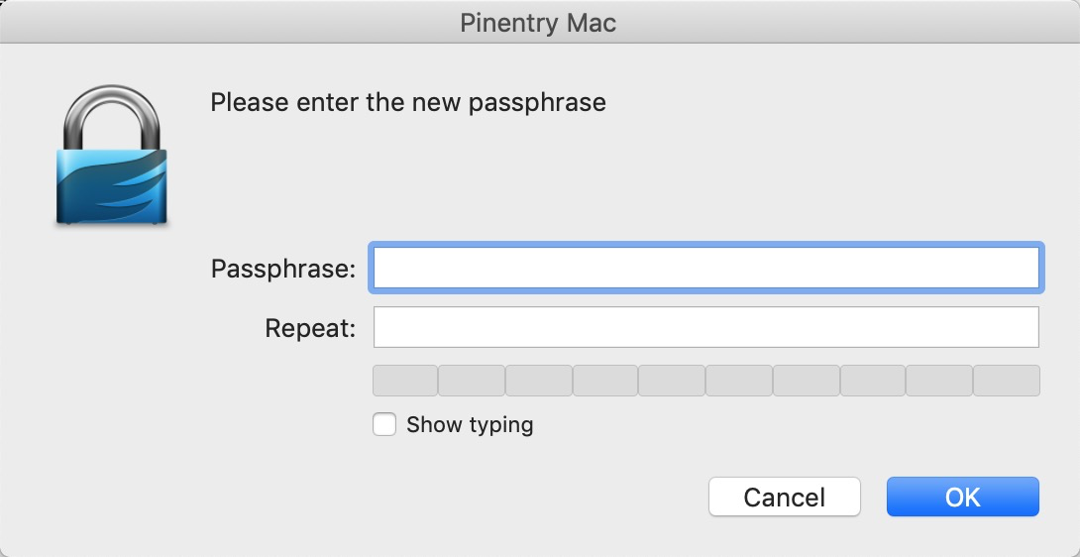Click the 'Please enter the new passphrase' text
The width and height of the screenshot is (1080, 557).
click(407, 102)
